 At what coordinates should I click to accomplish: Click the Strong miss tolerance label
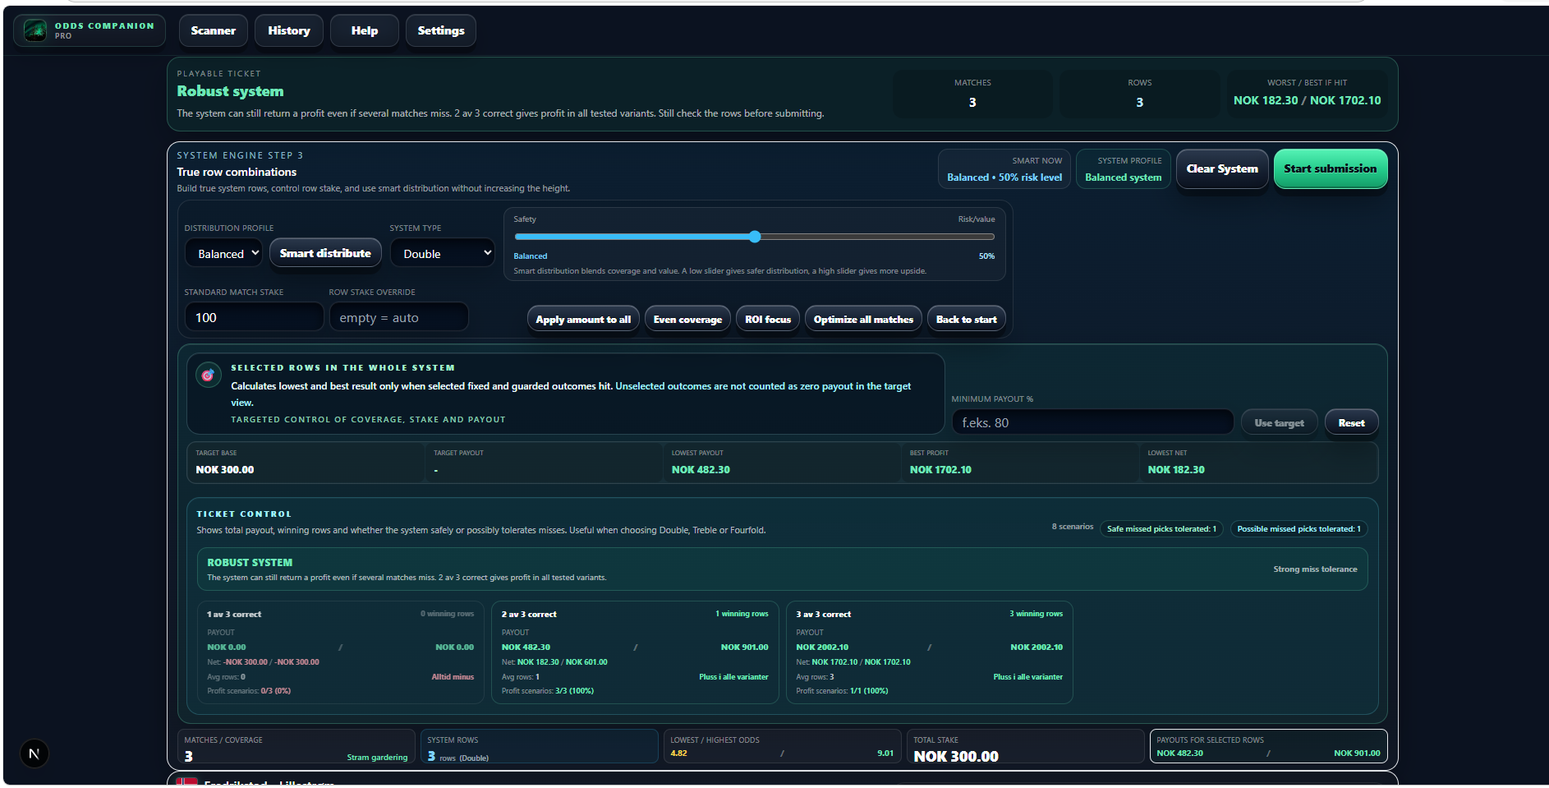pos(1315,569)
